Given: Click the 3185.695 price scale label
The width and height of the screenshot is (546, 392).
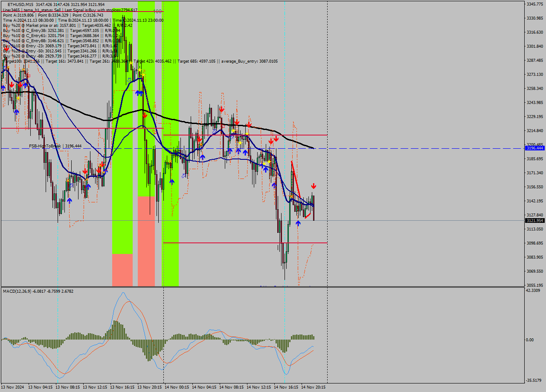Looking at the screenshot, I should [536, 159].
